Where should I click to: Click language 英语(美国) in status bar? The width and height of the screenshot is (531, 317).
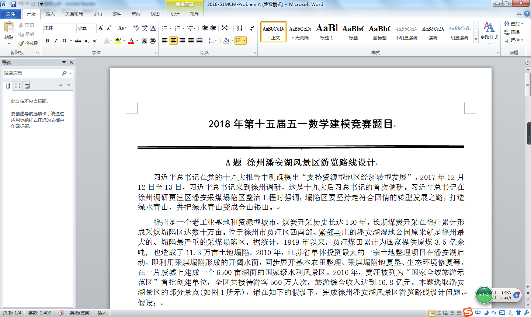pos(80,313)
